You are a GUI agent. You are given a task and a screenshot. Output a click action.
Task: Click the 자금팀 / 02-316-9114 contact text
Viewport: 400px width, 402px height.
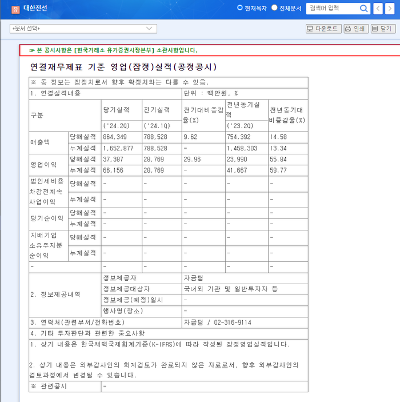tap(217, 323)
